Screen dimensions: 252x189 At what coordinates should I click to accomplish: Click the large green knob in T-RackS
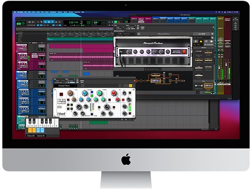coord(99,93)
